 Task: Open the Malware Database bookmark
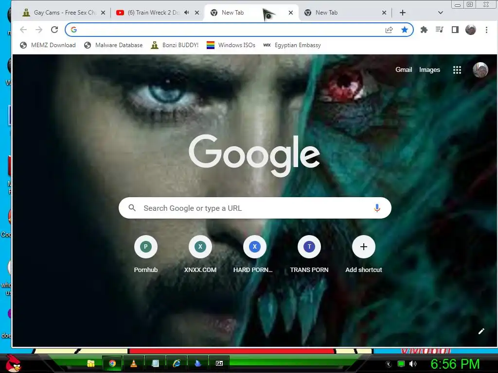[x=113, y=45]
